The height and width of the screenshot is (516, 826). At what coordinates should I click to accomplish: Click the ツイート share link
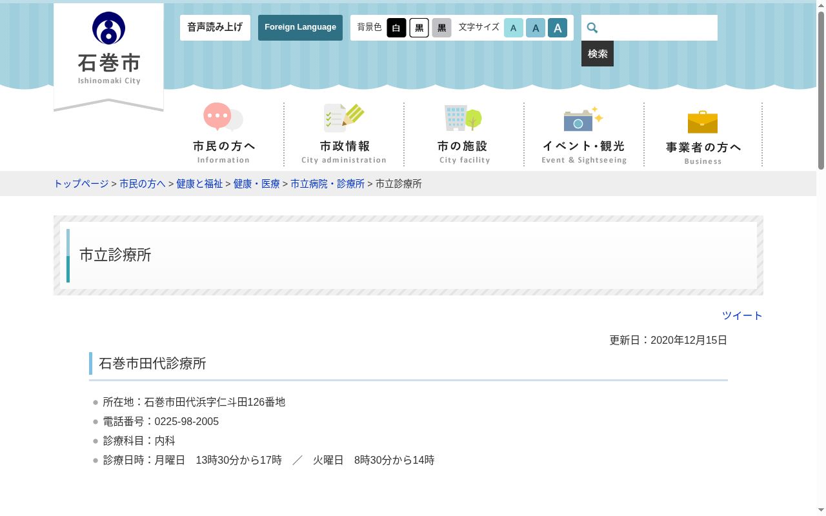tap(742, 315)
